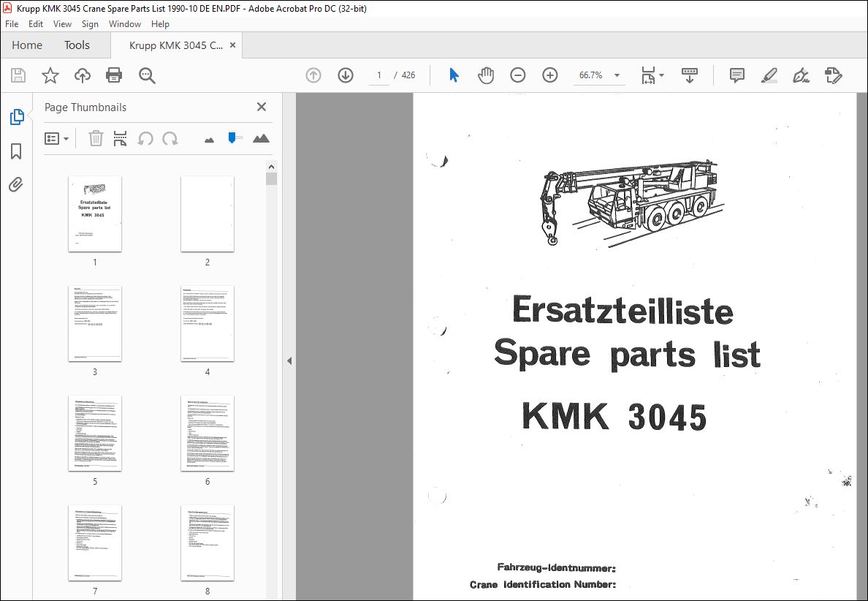Image resolution: width=868 pixels, height=601 pixels.
Task: Open fit page width options
Action: click(652, 75)
